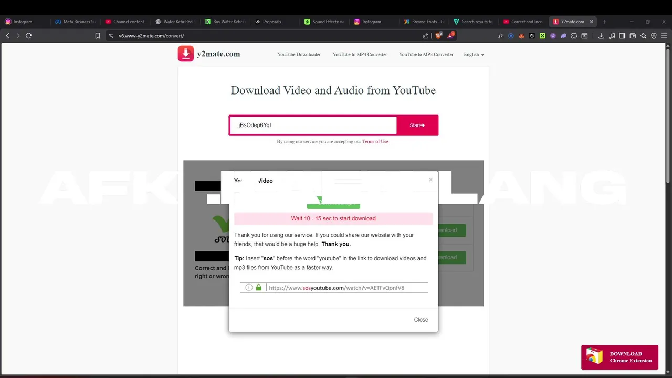Open the Extensions puzzle-piece menu
The image size is (672, 378).
(574, 36)
